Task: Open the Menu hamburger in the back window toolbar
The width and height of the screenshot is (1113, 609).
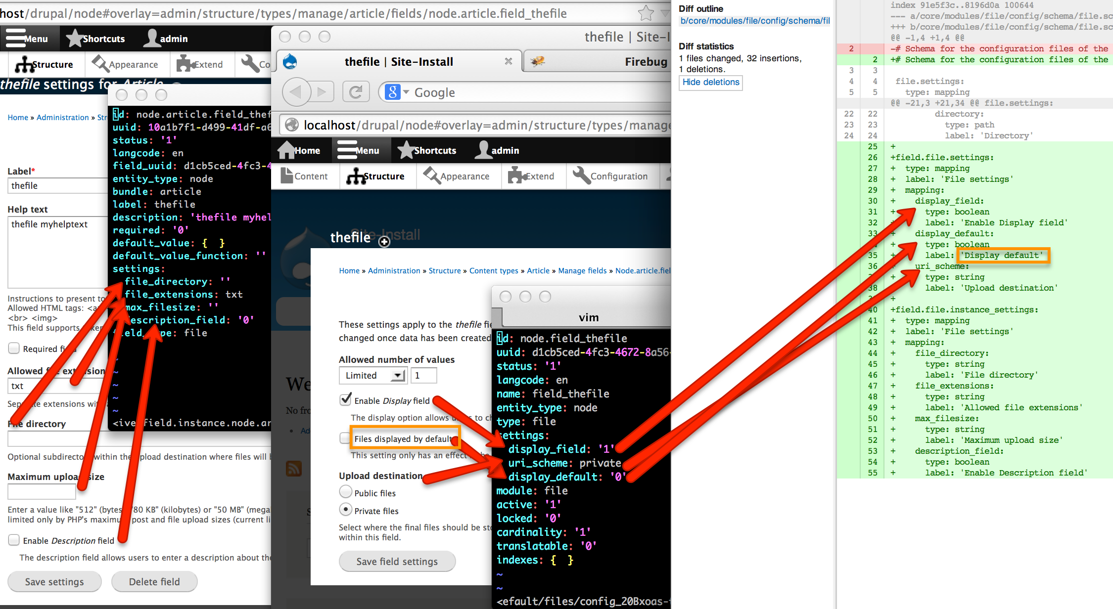Action: point(27,39)
